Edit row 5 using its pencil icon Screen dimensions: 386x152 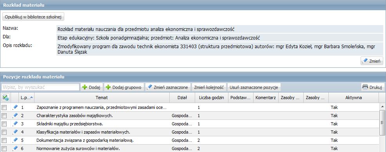click(x=15, y=140)
